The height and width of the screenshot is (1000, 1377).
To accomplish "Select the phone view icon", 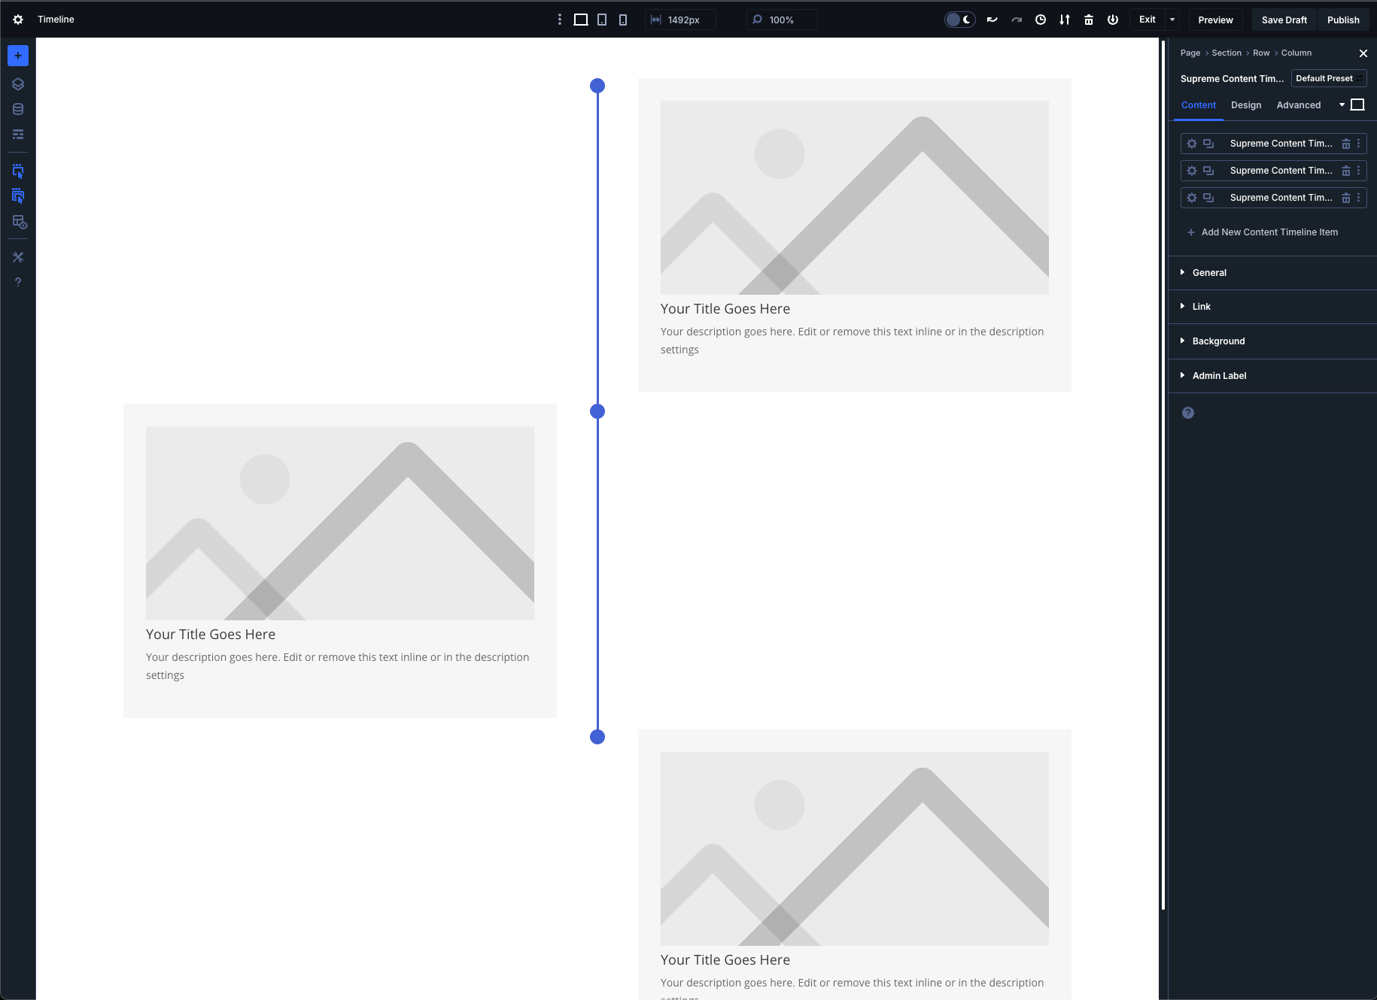I will point(623,20).
